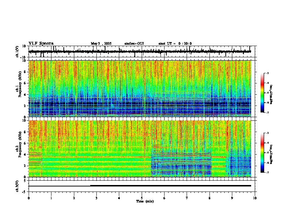287x222 pixels.
Task: Click the ch.1 spectrogram color scale bar
Action: (x=262, y=93)
